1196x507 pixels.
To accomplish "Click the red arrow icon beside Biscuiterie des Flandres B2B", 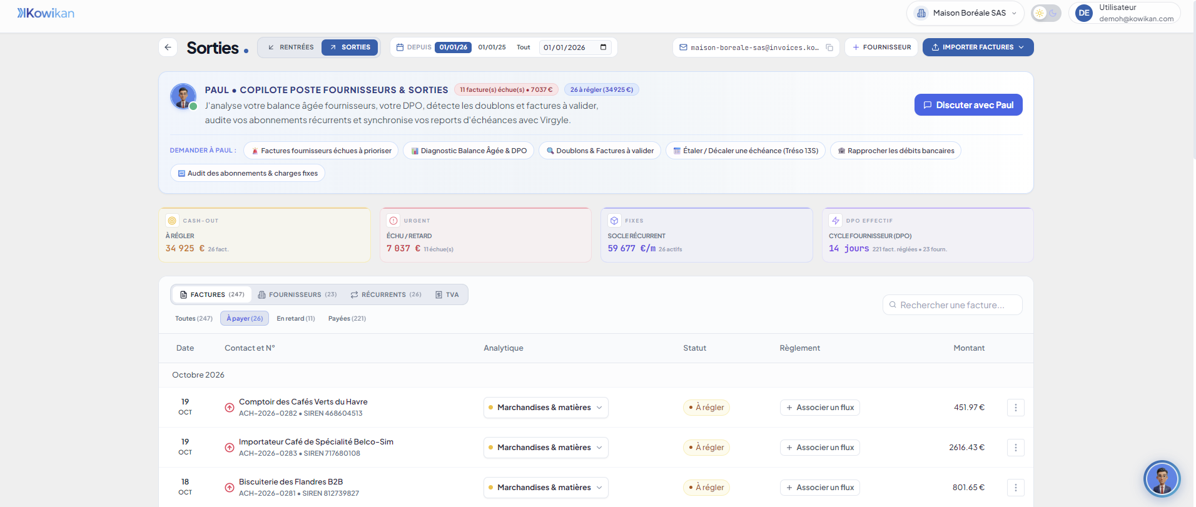I will pos(230,488).
